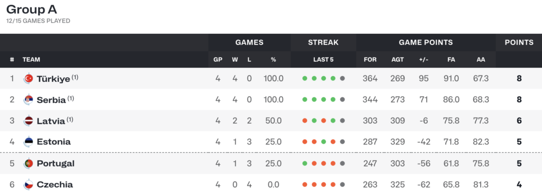
Task: Click the LAST 5 column header
Action: pos(323,59)
